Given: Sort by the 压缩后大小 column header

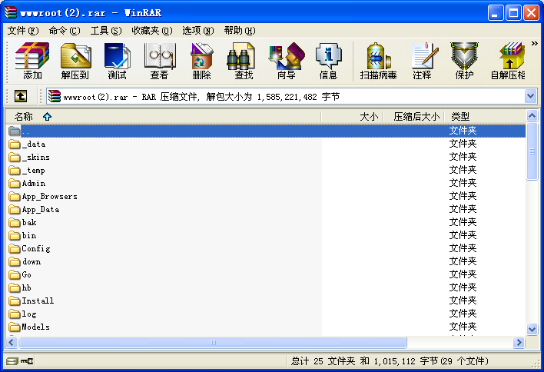Looking at the screenshot, I should click(x=413, y=117).
